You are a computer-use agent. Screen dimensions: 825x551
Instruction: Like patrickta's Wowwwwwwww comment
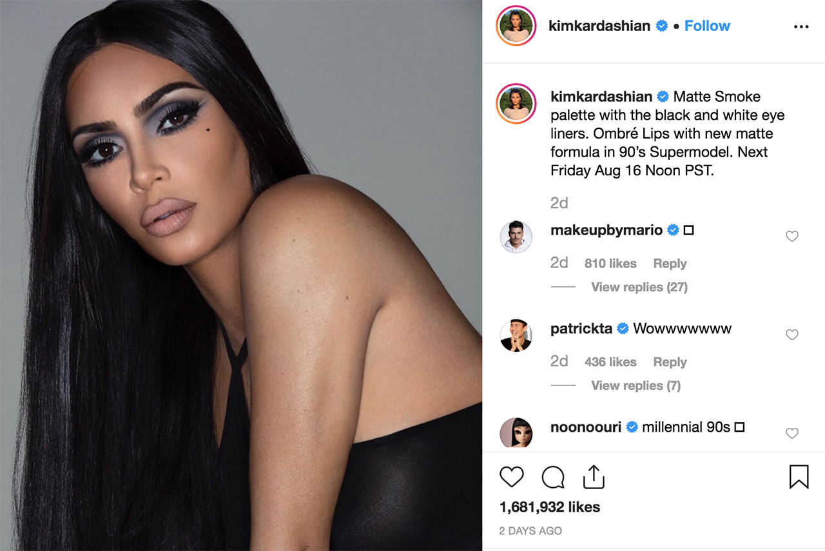click(x=792, y=334)
